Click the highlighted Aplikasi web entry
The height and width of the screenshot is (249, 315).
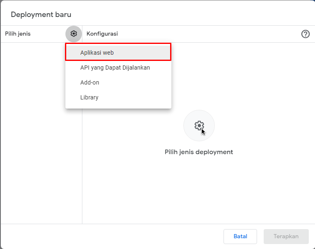click(x=118, y=53)
